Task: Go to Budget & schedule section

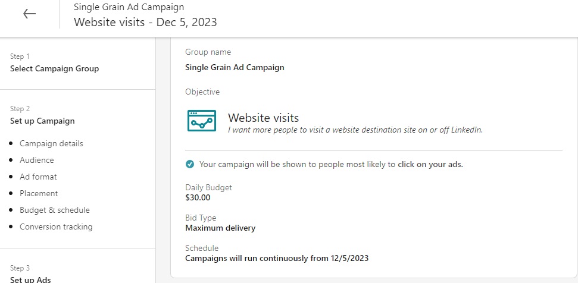Action: 55,210
